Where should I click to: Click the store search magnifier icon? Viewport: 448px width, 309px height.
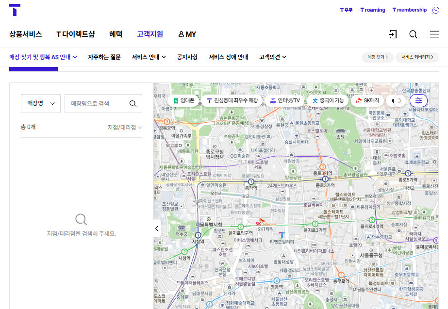(x=133, y=103)
